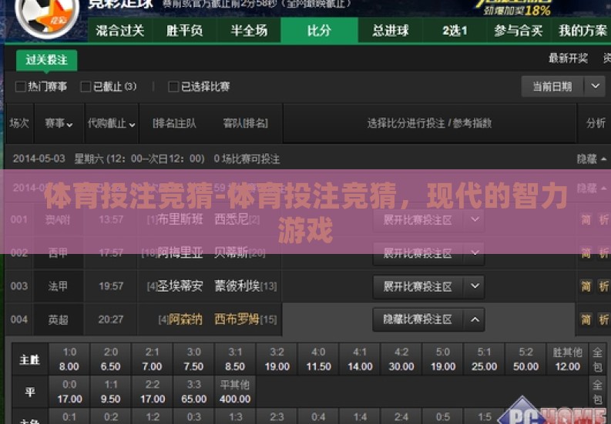Open 简 icon for match 004
Image resolution: width=611 pixels, height=424 pixels.
pos(586,319)
